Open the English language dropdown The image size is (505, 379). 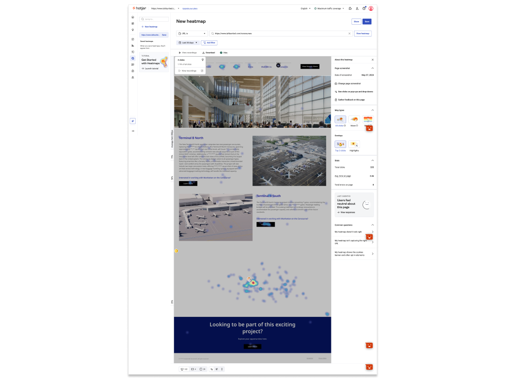tap(306, 8)
